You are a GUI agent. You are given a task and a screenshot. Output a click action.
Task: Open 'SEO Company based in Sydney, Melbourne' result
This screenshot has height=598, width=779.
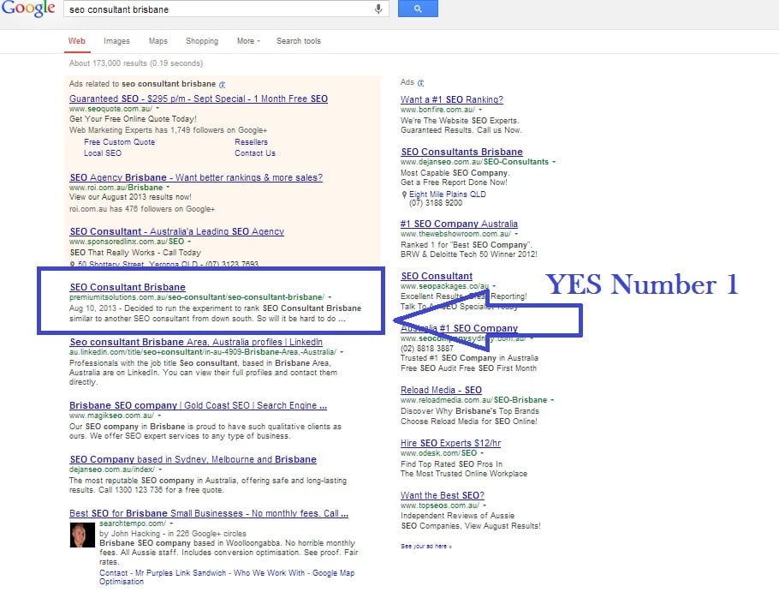[x=193, y=459]
